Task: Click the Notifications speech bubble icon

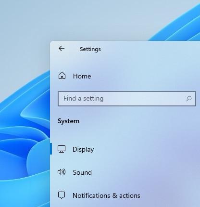Action: 62,195
